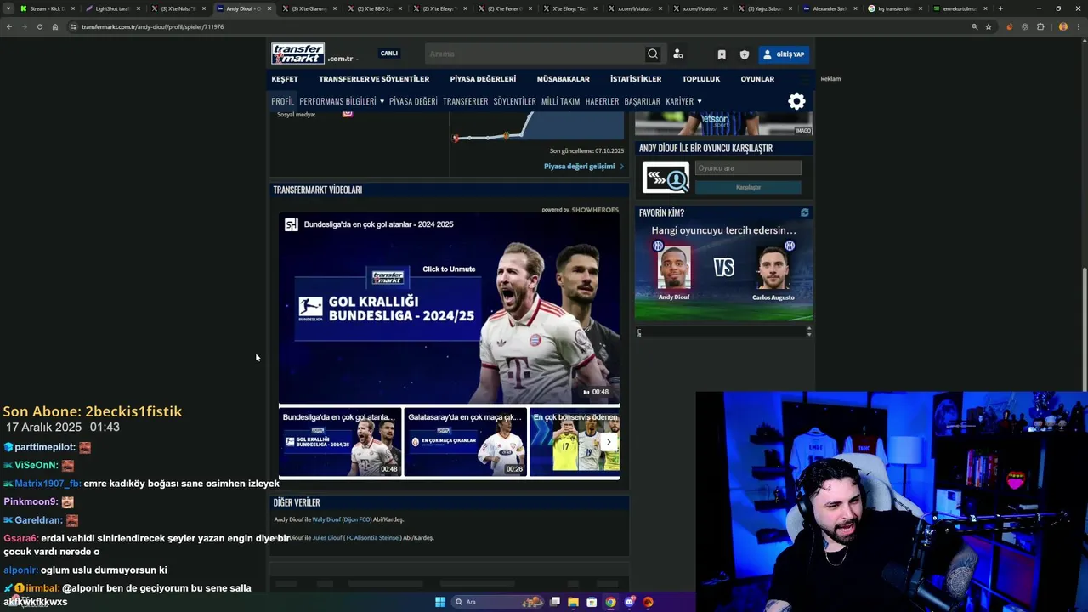Open Discord from taskbar

point(629,602)
